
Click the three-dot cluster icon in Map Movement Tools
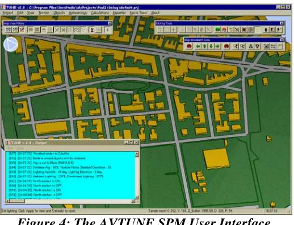click(251, 46)
